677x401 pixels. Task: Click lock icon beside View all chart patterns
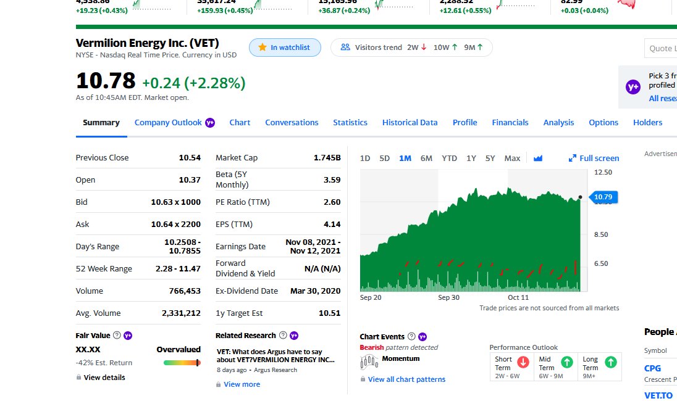(363, 379)
